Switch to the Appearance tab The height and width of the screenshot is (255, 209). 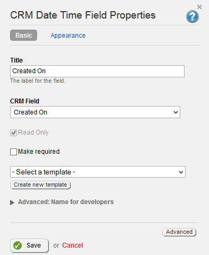(68, 36)
